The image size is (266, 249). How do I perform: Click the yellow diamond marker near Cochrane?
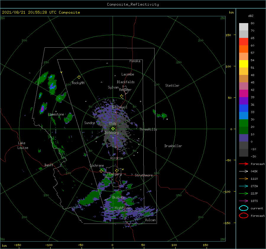pyautogui.click(x=101, y=171)
